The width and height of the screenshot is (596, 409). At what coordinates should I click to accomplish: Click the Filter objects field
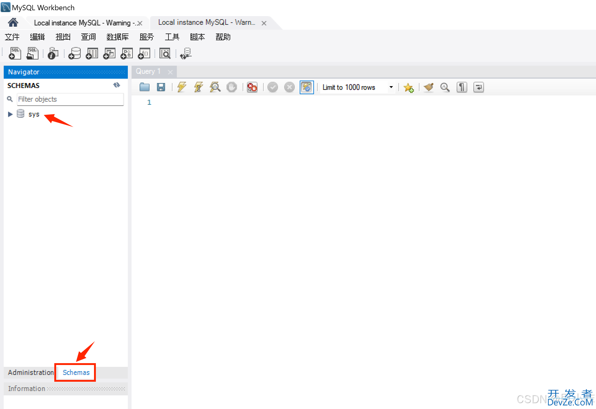pyautogui.click(x=70, y=99)
